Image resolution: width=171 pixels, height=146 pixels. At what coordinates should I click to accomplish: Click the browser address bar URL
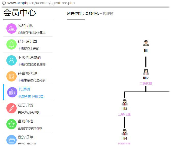click(x=41, y=3)
